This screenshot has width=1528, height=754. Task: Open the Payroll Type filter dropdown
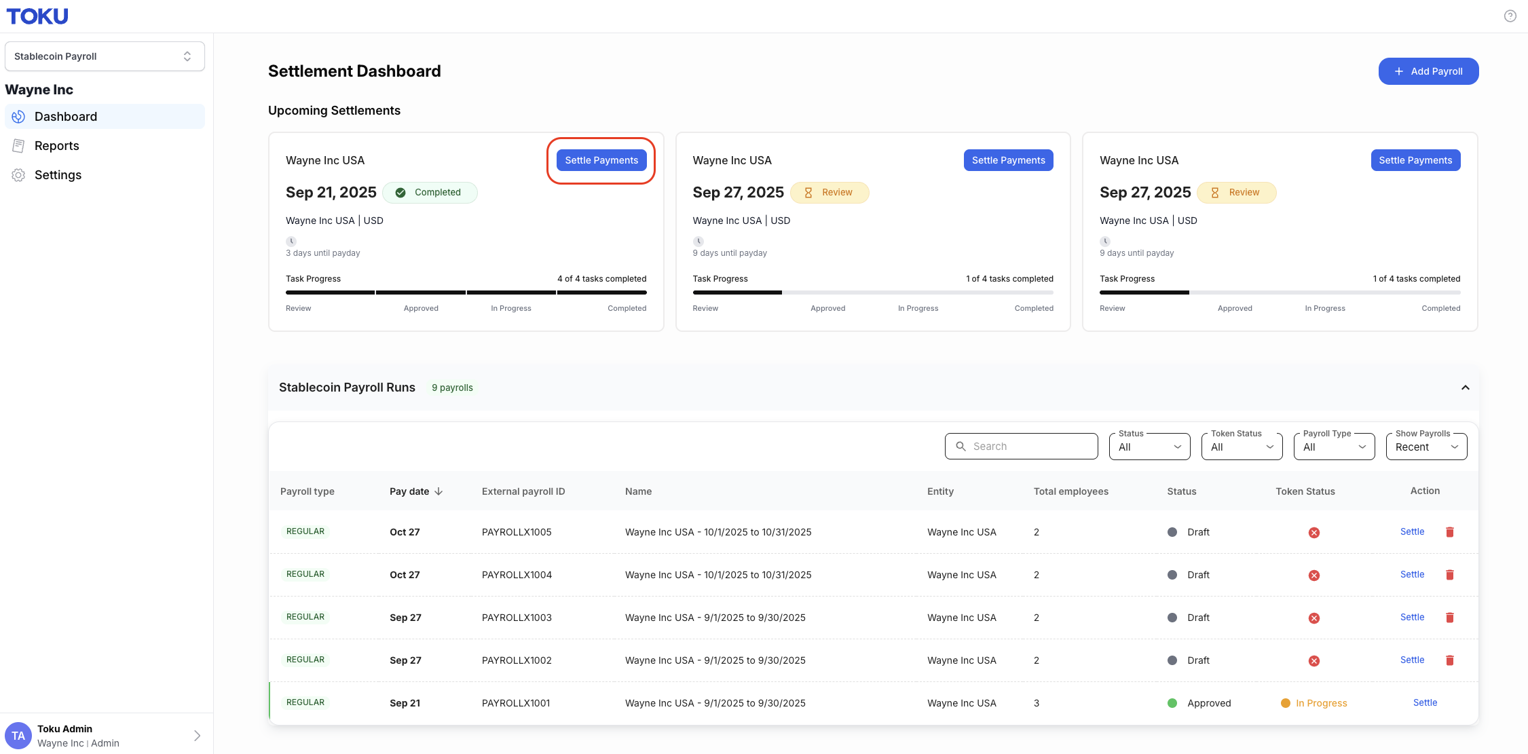click(1335, 447)
